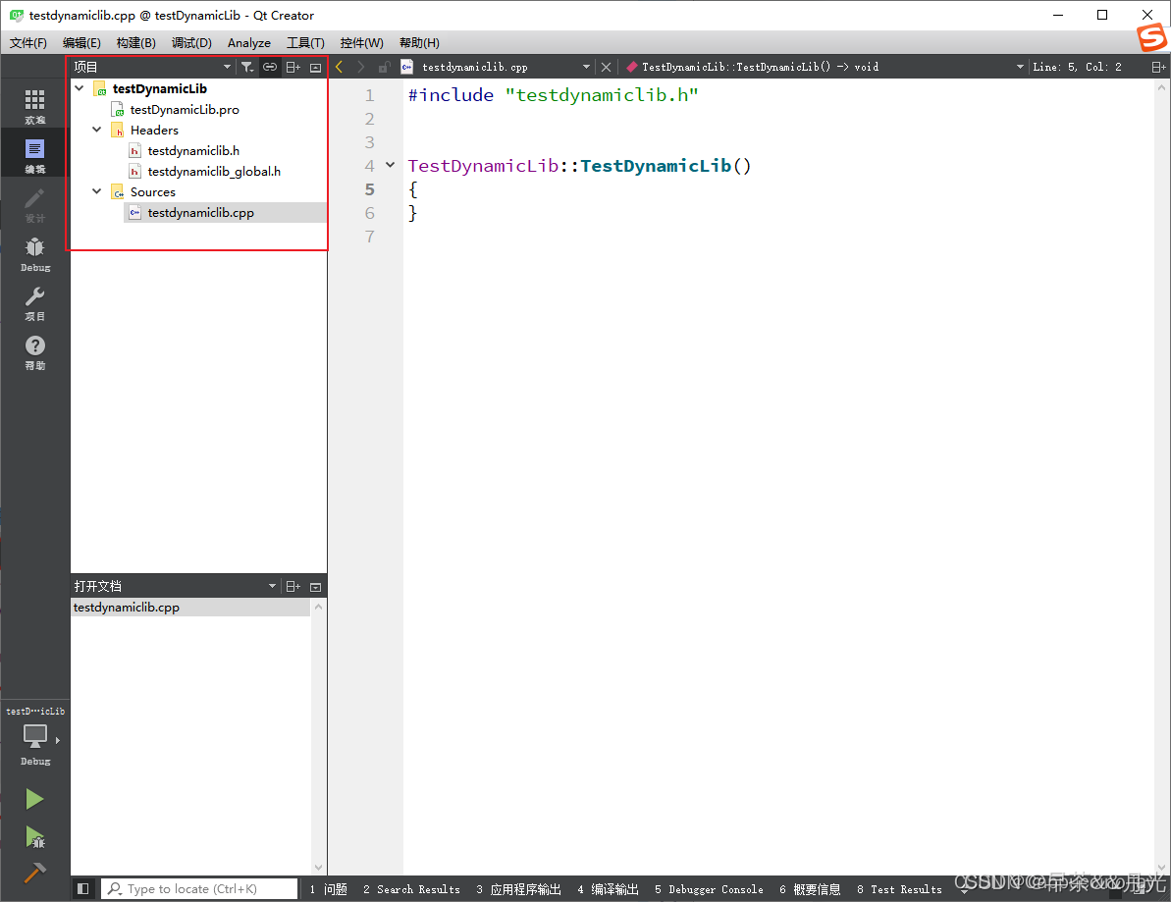Collapse the testDynamicLib project node
This screenshot has height=902, width=1171.
80,88
